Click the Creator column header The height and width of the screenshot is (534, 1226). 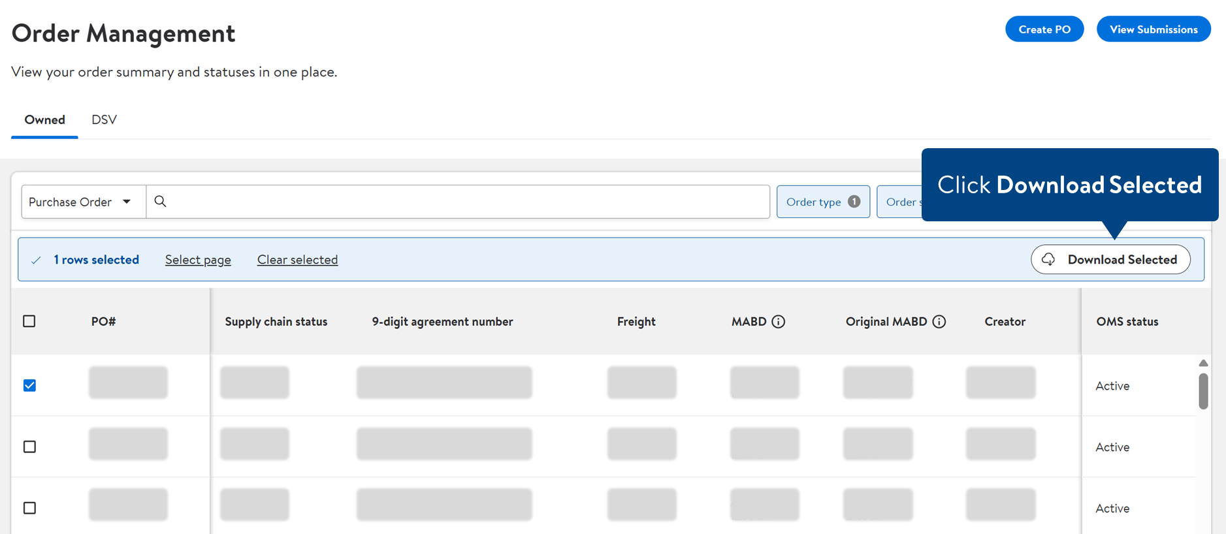[x=1005, y=321]
